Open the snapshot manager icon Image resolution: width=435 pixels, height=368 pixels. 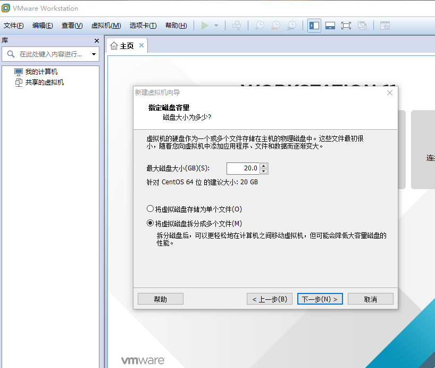(x=291, y=26)
